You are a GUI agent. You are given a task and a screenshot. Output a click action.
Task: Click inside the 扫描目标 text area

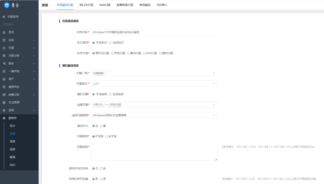coord(154,153)
